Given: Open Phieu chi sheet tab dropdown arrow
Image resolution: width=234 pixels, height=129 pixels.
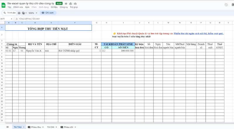Looking at the screenshot, I should click(x=75, y=127).
